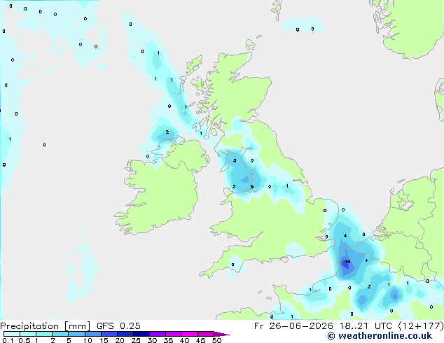Click the 35–40 mm legend swatch
Screen dimensions: 444x343
[174, 334]
